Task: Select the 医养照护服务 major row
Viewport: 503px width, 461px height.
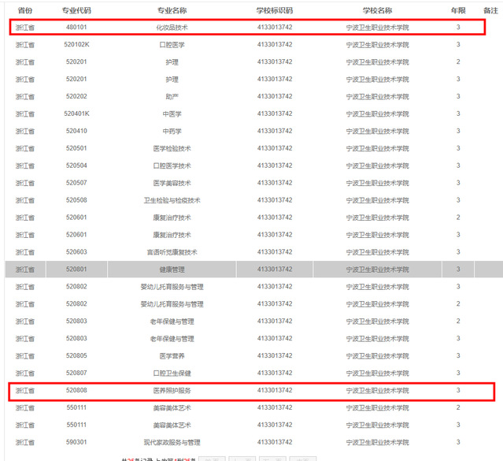Action: point(172,391)
